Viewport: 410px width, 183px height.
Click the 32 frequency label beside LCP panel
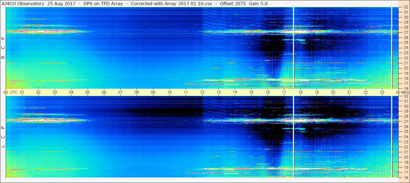pos(406,96)
